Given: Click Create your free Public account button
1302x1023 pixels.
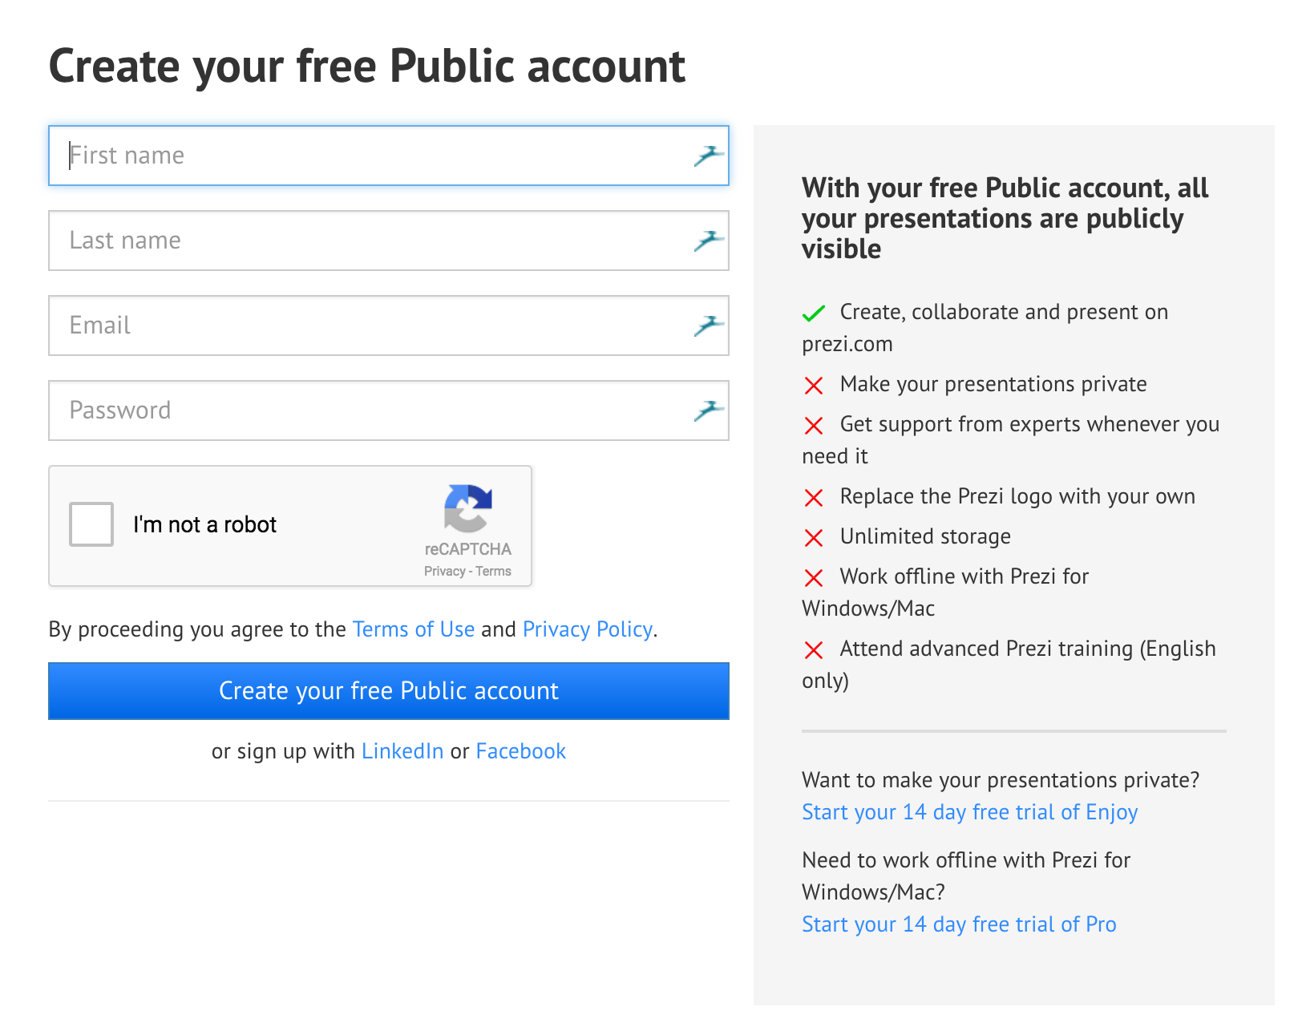Looking at the screenshot, I should point(389,691).
